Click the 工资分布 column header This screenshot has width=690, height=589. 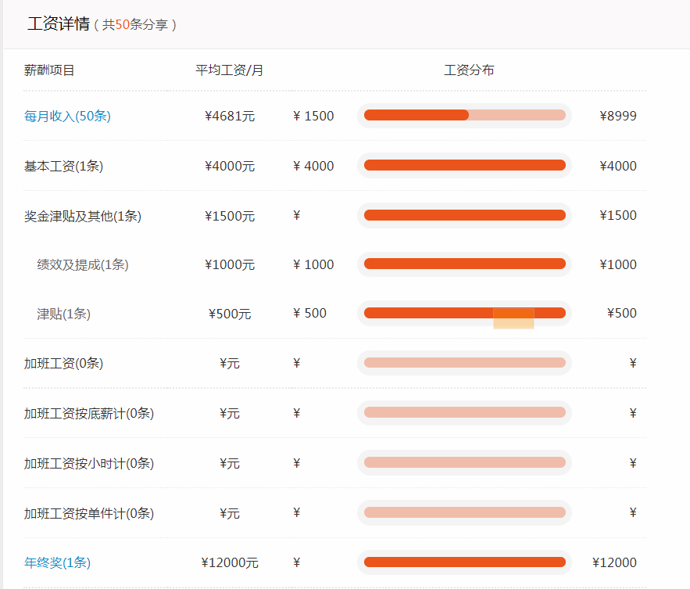pos(469,70)
